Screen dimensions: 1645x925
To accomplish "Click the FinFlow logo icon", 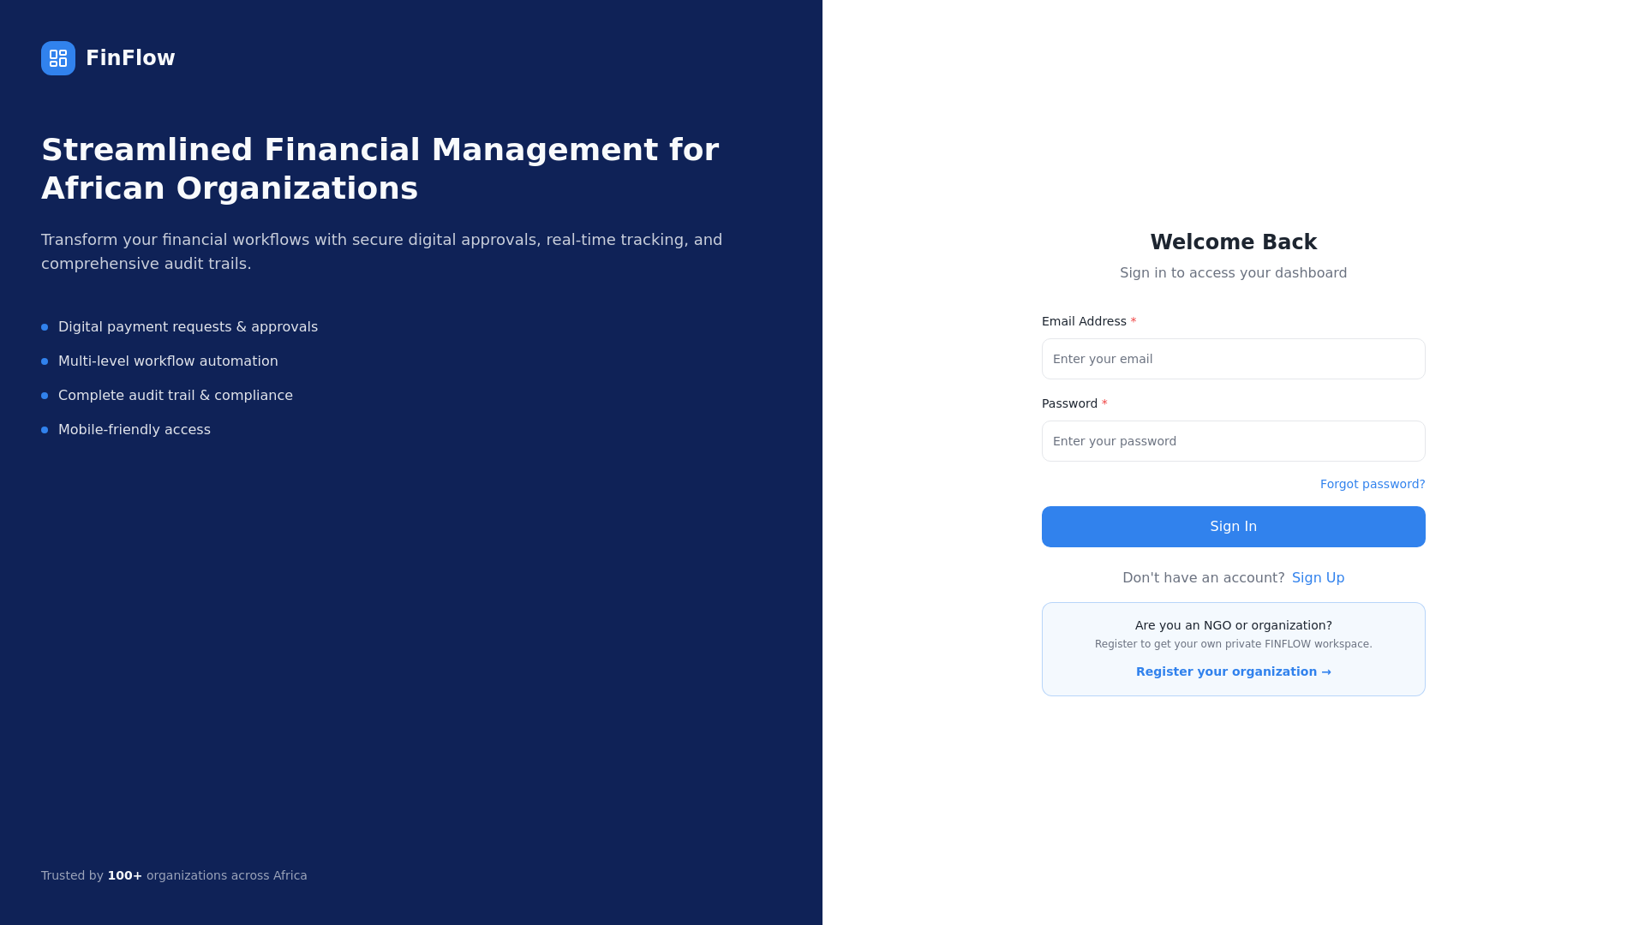I will (x=58, y=58).
